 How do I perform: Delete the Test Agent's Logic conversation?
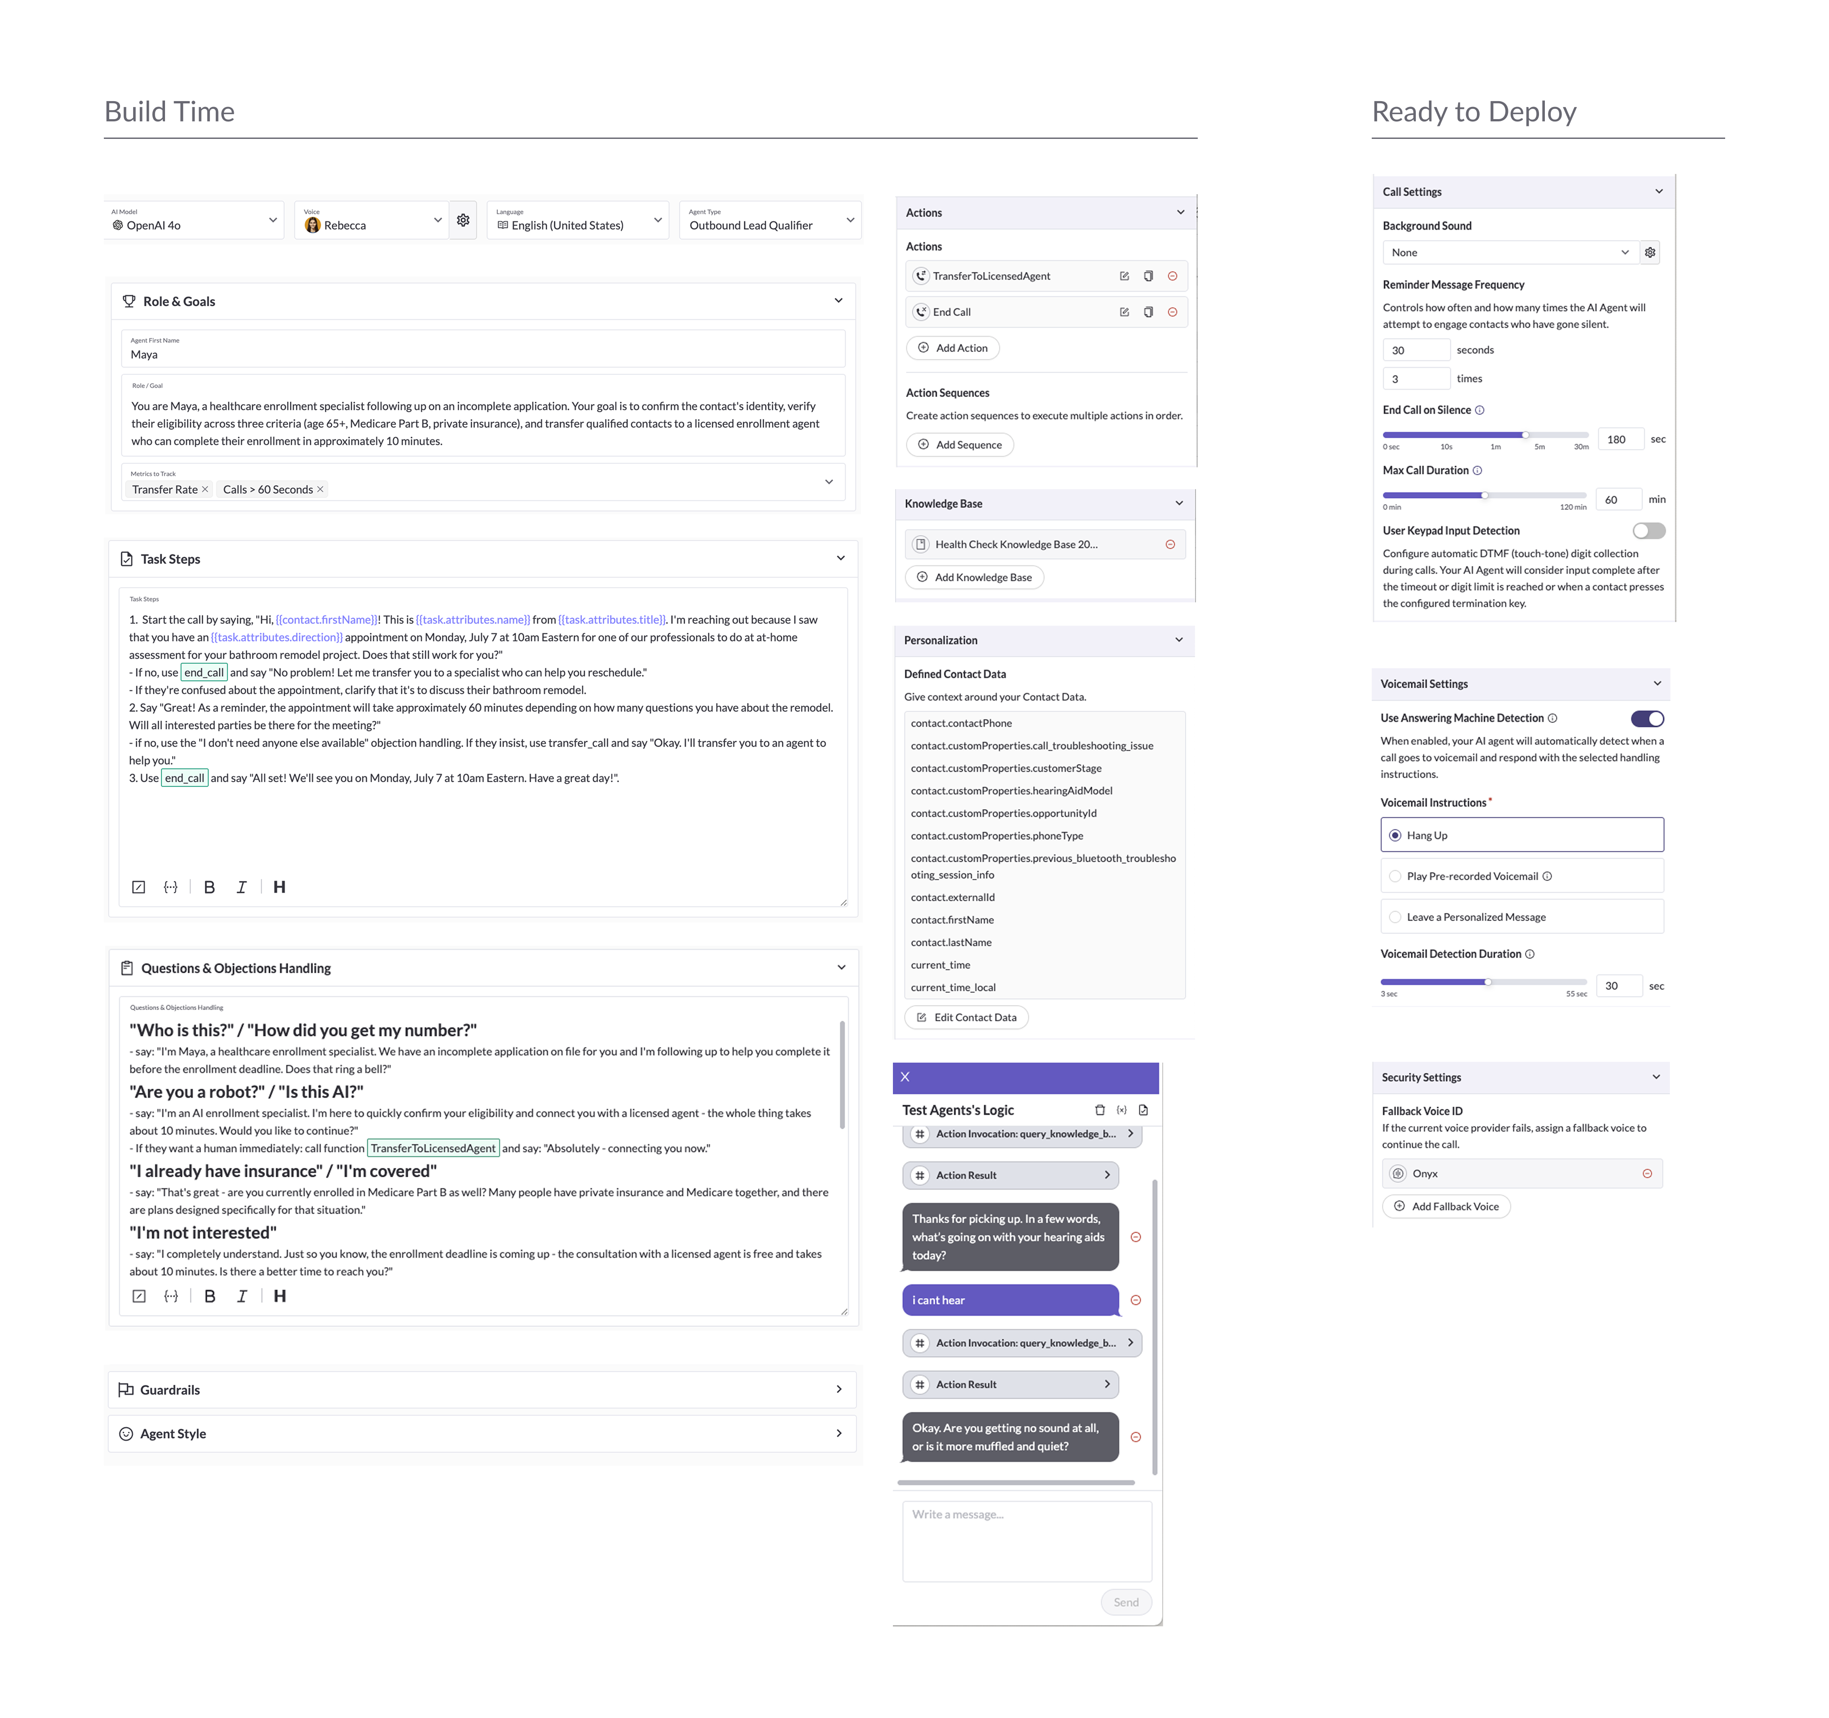(1099, 1110)
